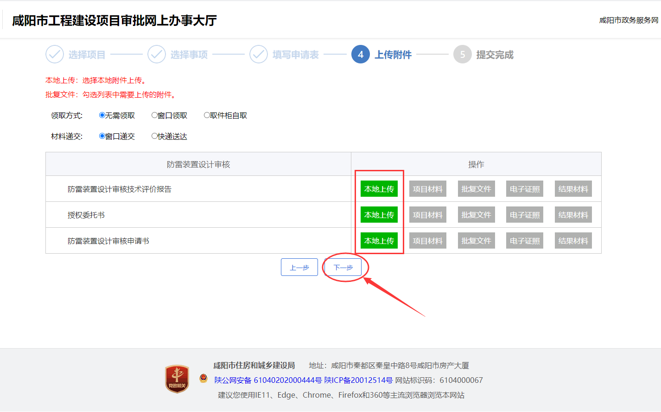
Task: Select the 窗口领取 radio option
Action: (154, 115)
